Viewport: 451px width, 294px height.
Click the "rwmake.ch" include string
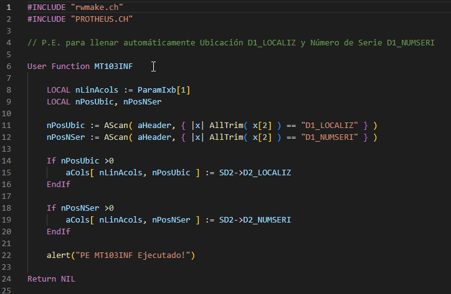point(97,7)
